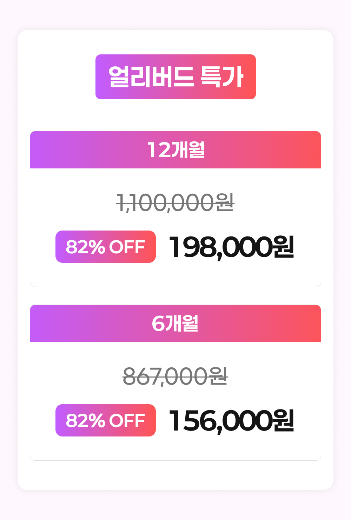Click the number 12 in the 12개월 header

pyautogui.click(x=159, y=150)
